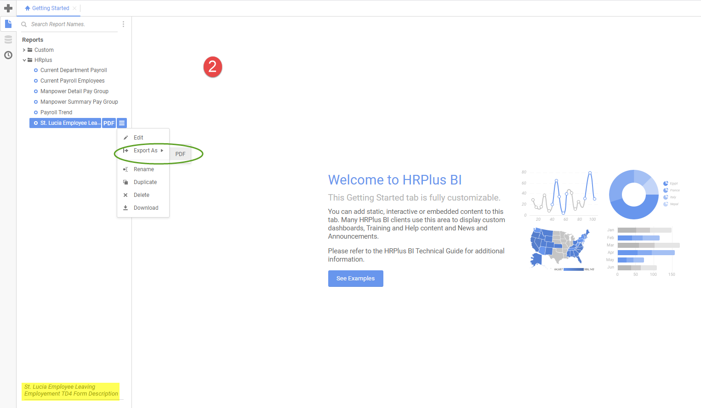Expand the Custom folder

24,50
